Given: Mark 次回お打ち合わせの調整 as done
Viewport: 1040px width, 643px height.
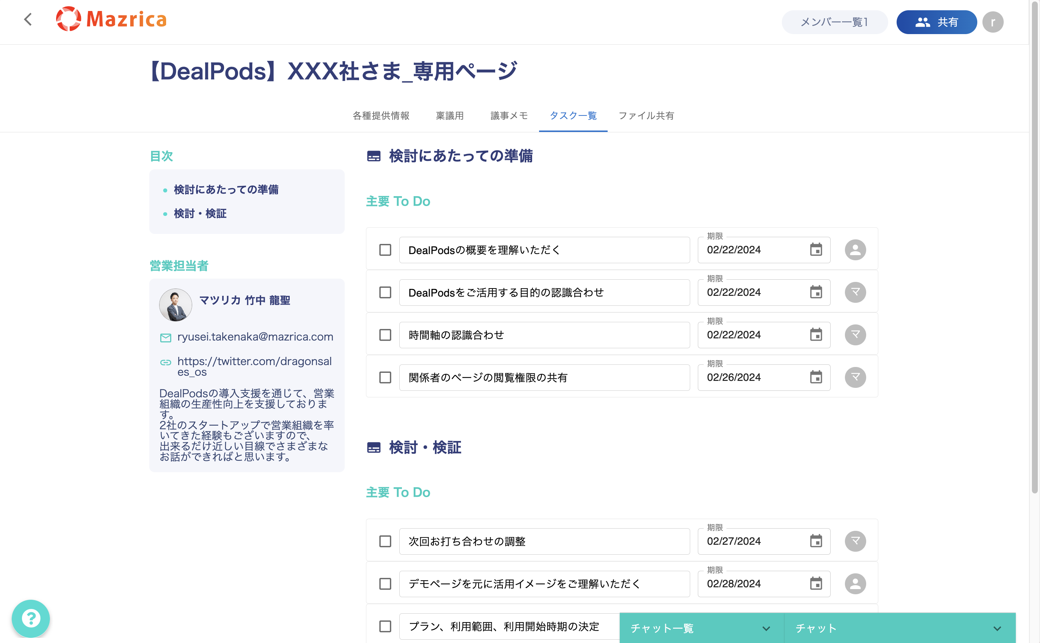Looking at the screenshot, I should pos(385,541).
